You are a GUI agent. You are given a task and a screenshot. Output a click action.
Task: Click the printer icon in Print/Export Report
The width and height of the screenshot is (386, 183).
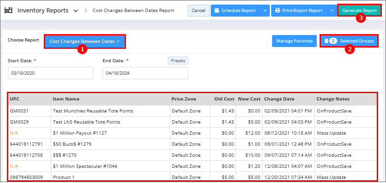[x=278, y=11]
